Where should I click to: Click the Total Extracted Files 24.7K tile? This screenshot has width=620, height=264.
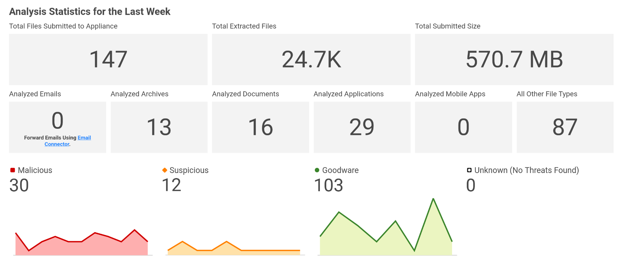[x=311, y=59]
